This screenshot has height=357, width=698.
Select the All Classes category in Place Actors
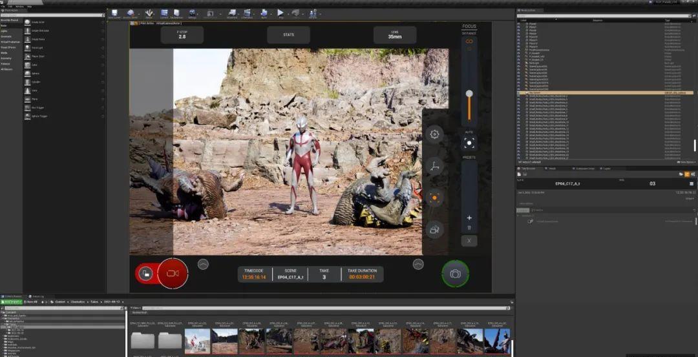[x=6, y=69]
